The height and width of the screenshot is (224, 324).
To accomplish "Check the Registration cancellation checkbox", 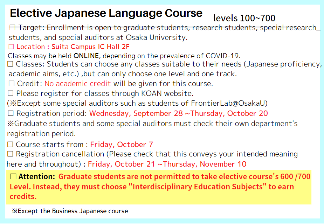I will [10, 154].
